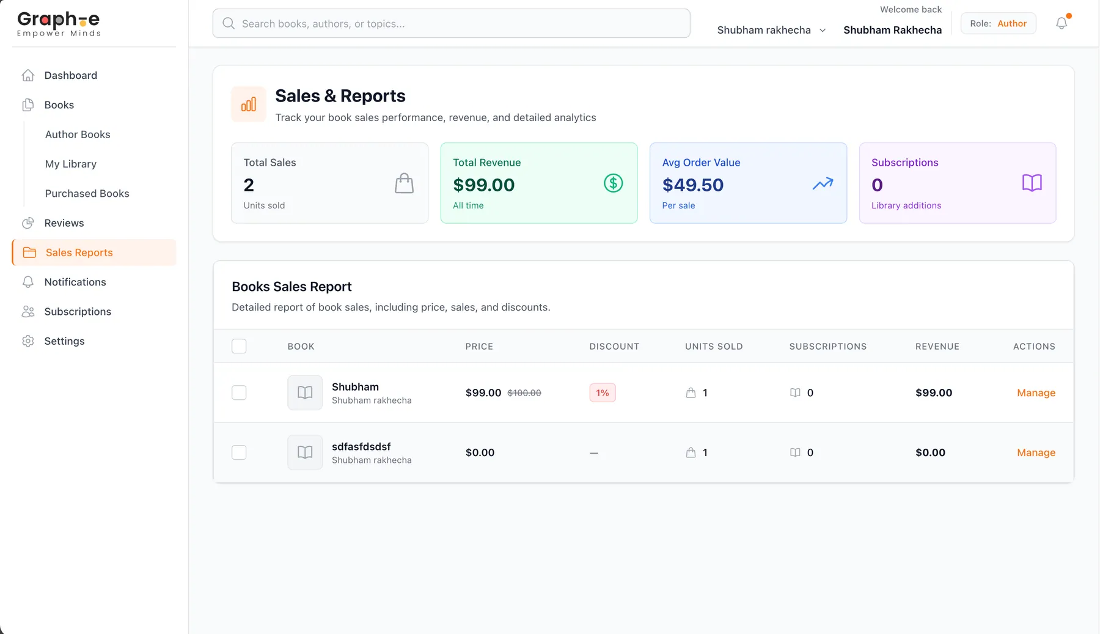Click the Total Revenue card
The height and width of the screenshot is (634, 1100).
click(x=539, y=183)
